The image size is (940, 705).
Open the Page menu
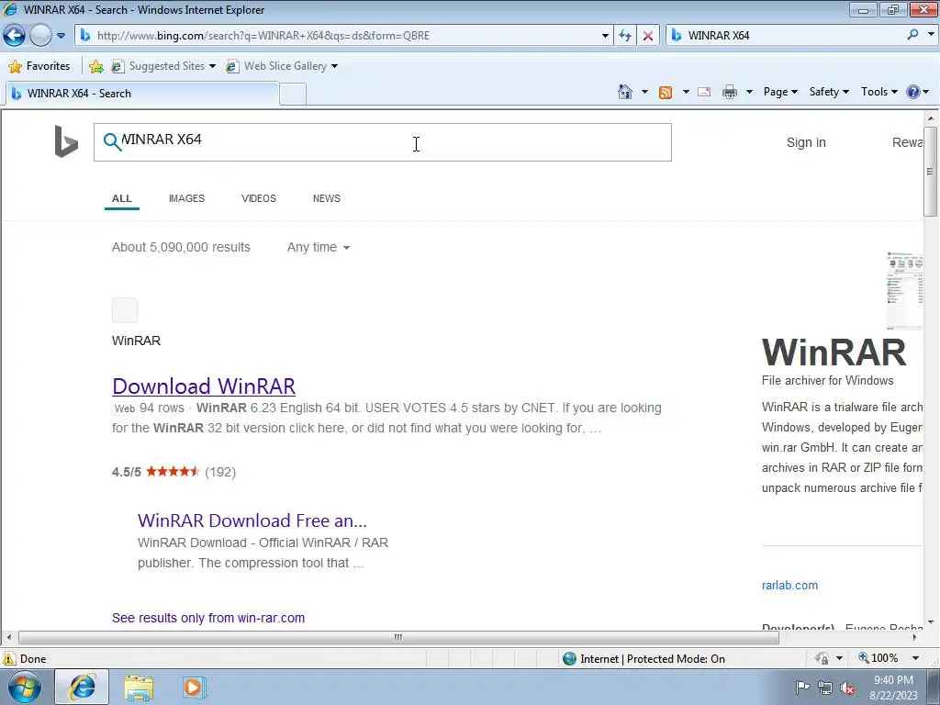click(x=780, y=92)
